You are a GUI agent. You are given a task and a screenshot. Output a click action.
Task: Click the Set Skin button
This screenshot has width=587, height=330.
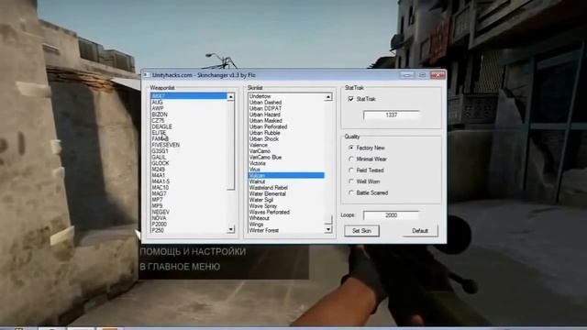[361, 231]
